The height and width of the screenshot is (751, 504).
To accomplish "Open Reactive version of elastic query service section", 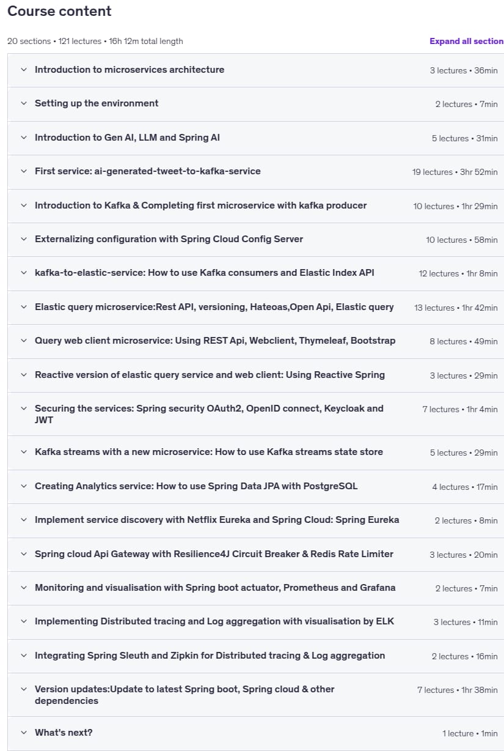I will (x=255, y=376).
